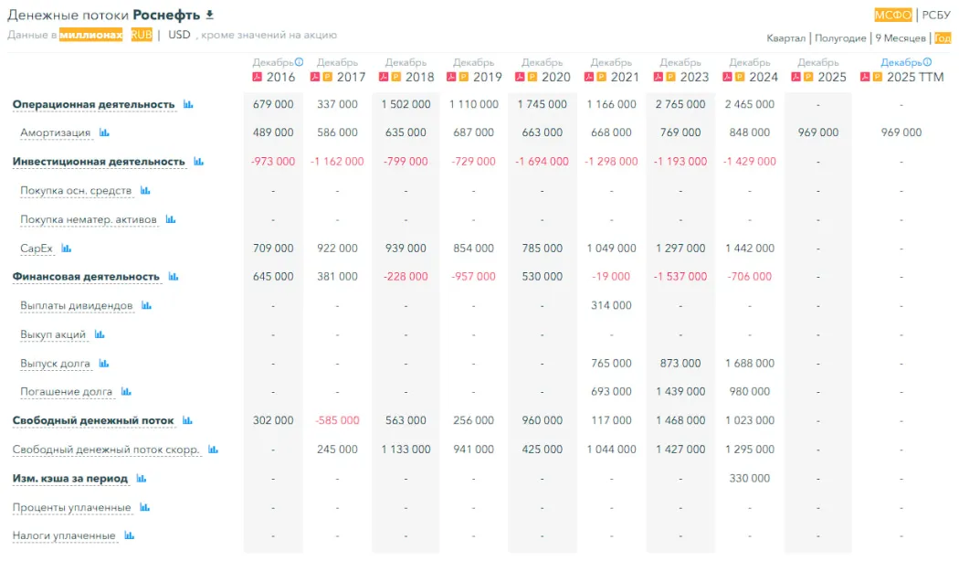This screenshot has width=959, height=561.
Task: Switch reporting standard to РСБУ
Action: (x=936, y=15)
